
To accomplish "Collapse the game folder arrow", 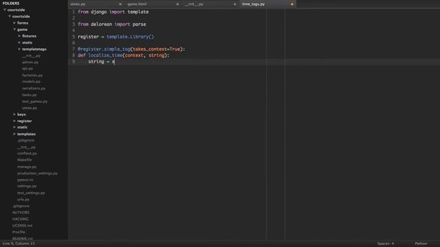I will (x=14, y=30).
